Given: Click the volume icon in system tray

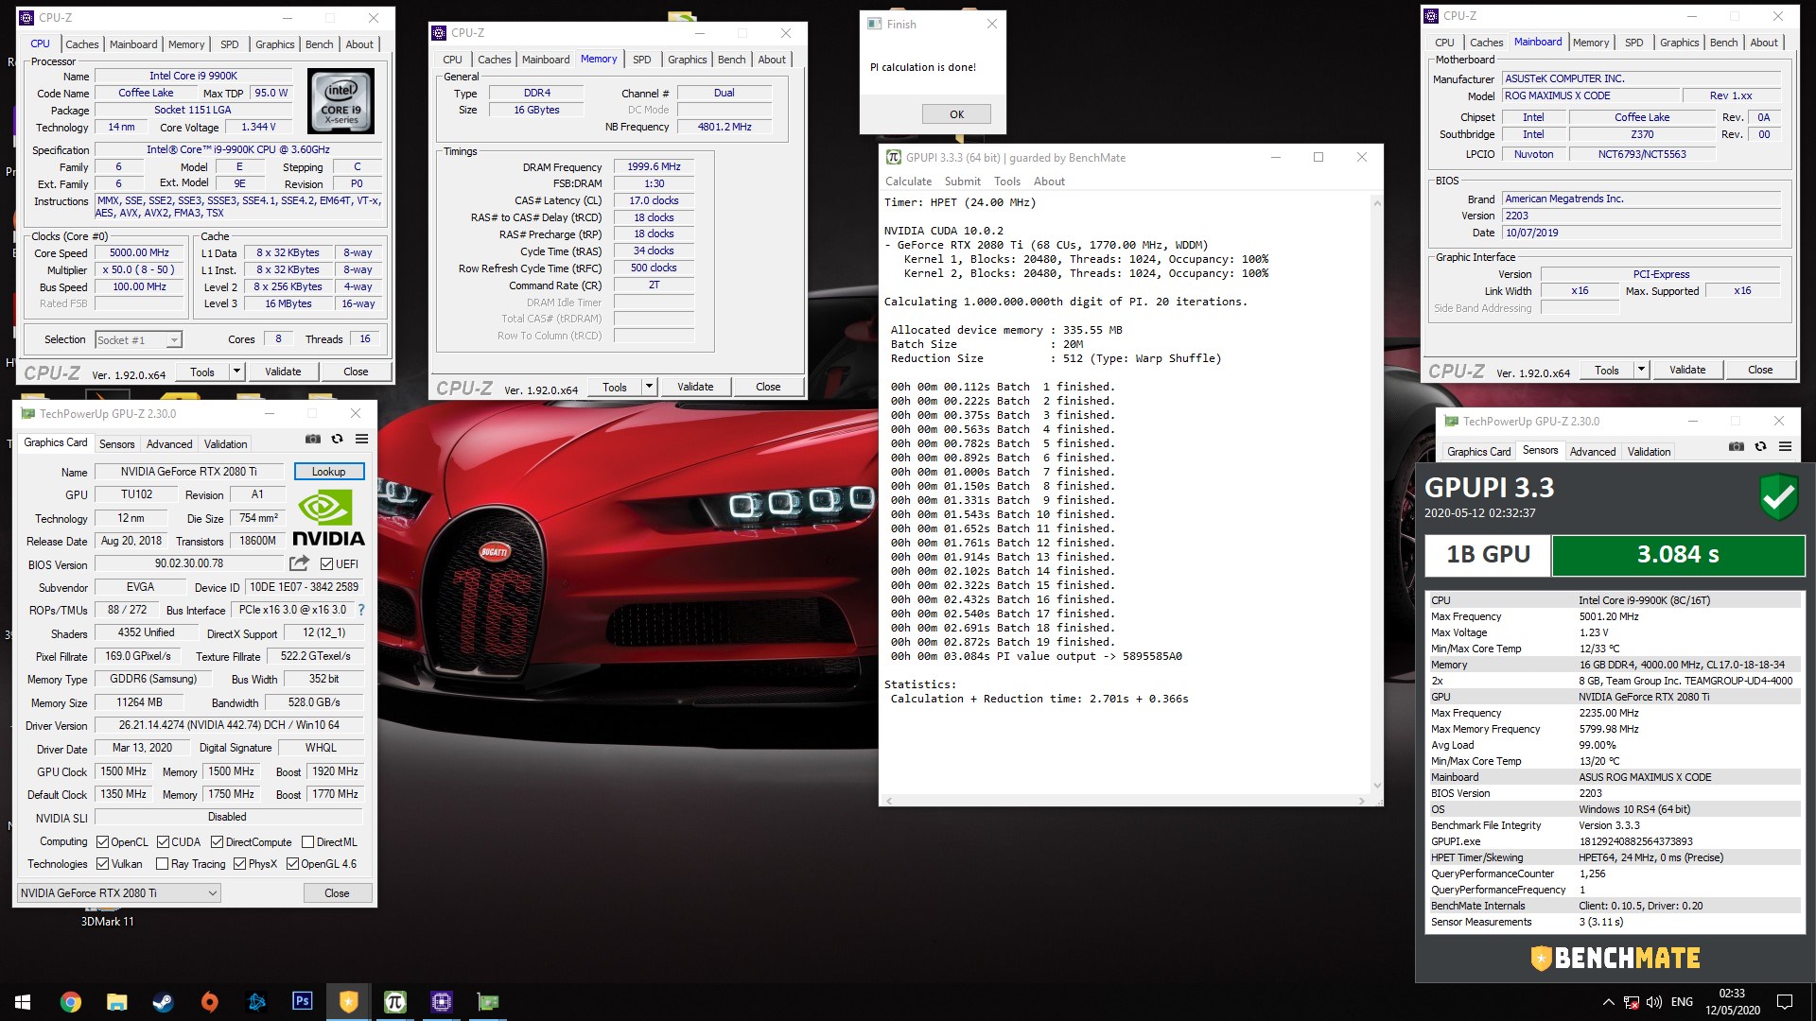Looking at the screenshot, I should pos(1654,1002).
